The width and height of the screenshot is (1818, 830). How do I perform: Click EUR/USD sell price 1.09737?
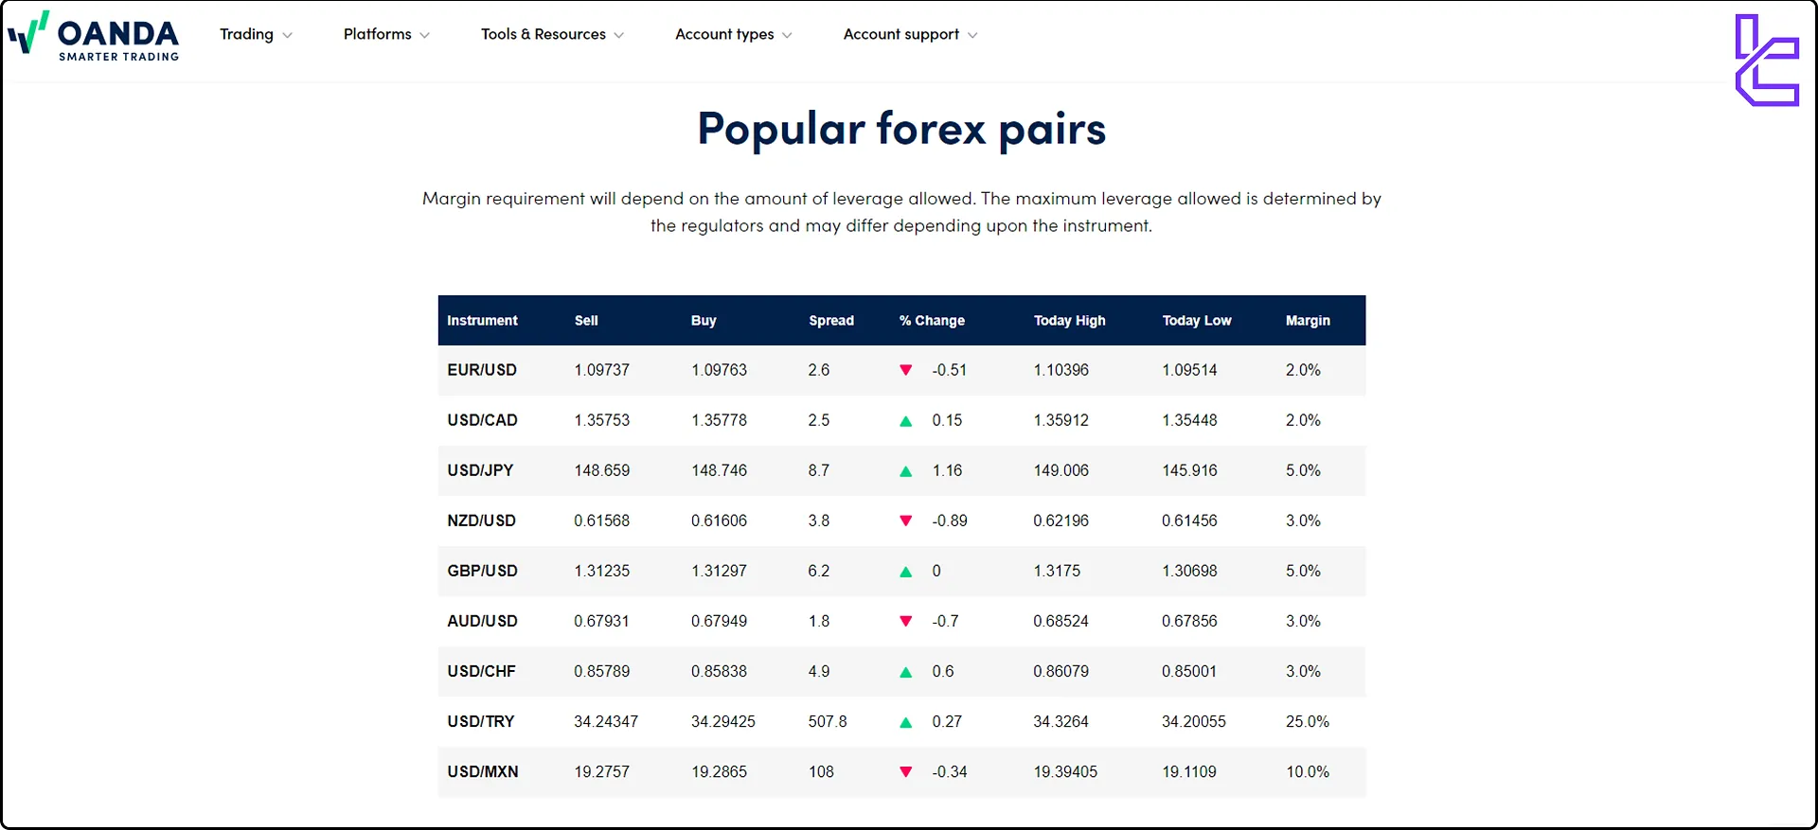tap(601, 370)
